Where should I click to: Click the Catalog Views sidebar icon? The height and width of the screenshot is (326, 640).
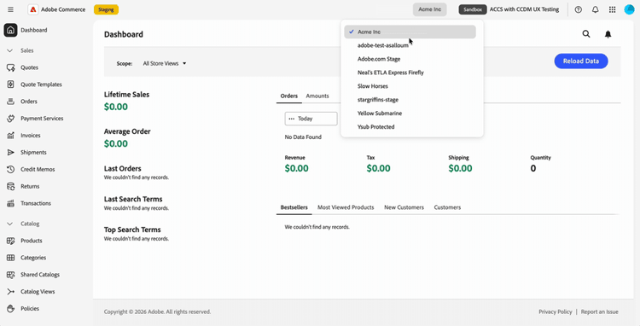coord(10,292)
